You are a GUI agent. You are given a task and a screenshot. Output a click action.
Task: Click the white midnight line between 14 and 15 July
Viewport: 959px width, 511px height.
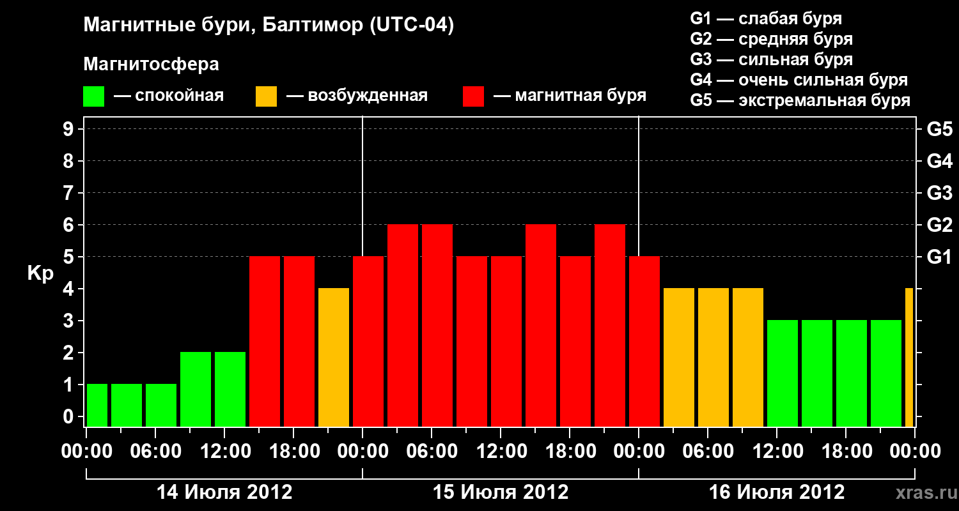[x=363, y=185]
